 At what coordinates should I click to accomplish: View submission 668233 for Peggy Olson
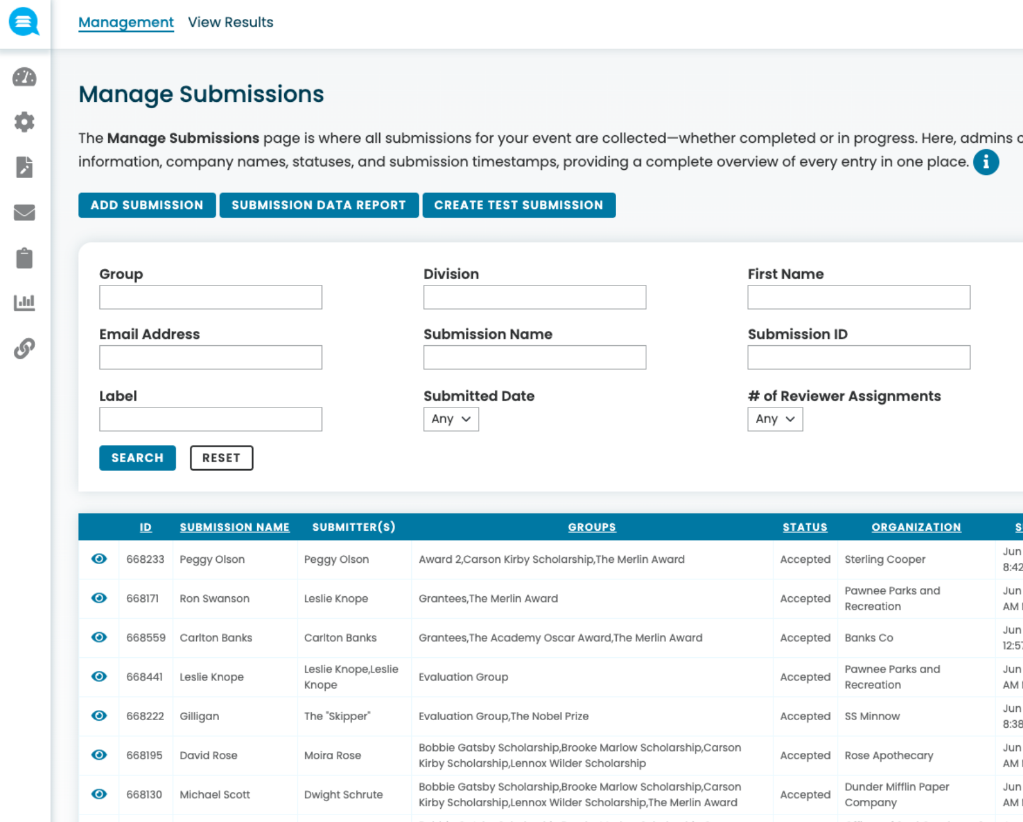point(99,558)
